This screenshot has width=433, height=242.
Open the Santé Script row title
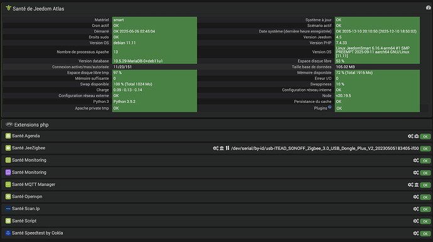24,221
